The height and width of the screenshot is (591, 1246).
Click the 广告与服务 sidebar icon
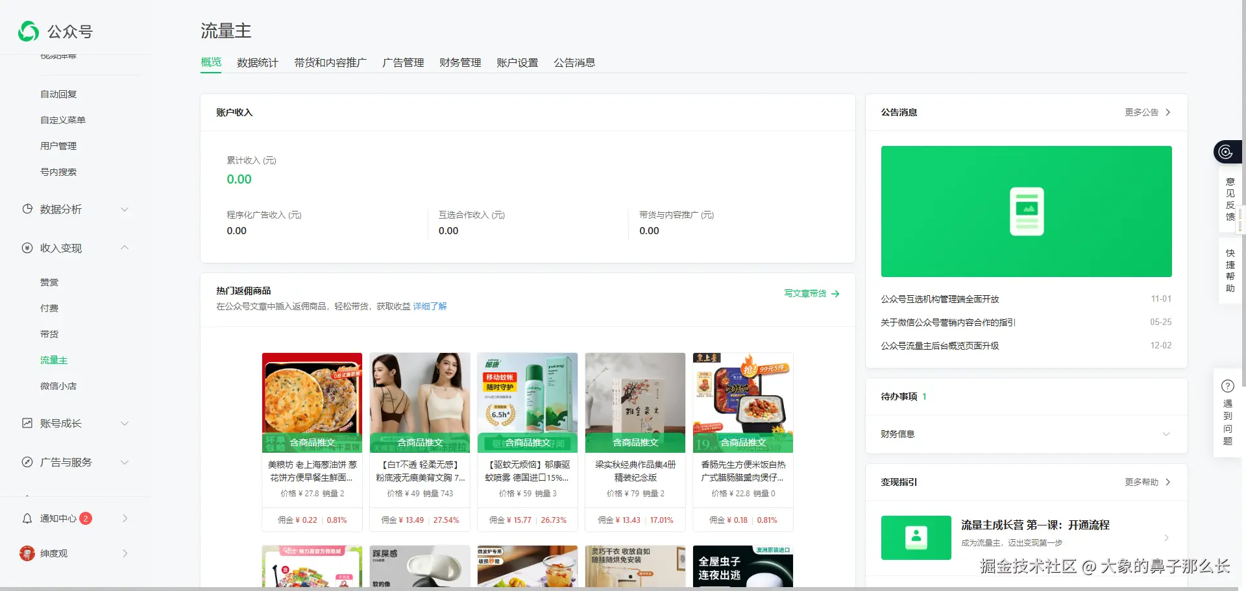27,462
